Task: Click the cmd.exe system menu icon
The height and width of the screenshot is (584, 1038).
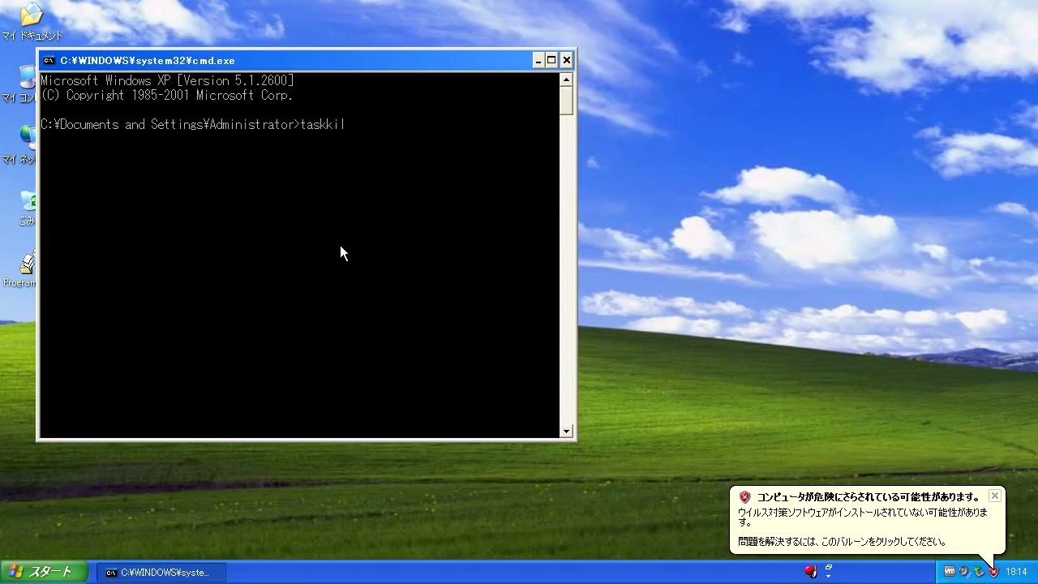Action: [x=49, y=60]
